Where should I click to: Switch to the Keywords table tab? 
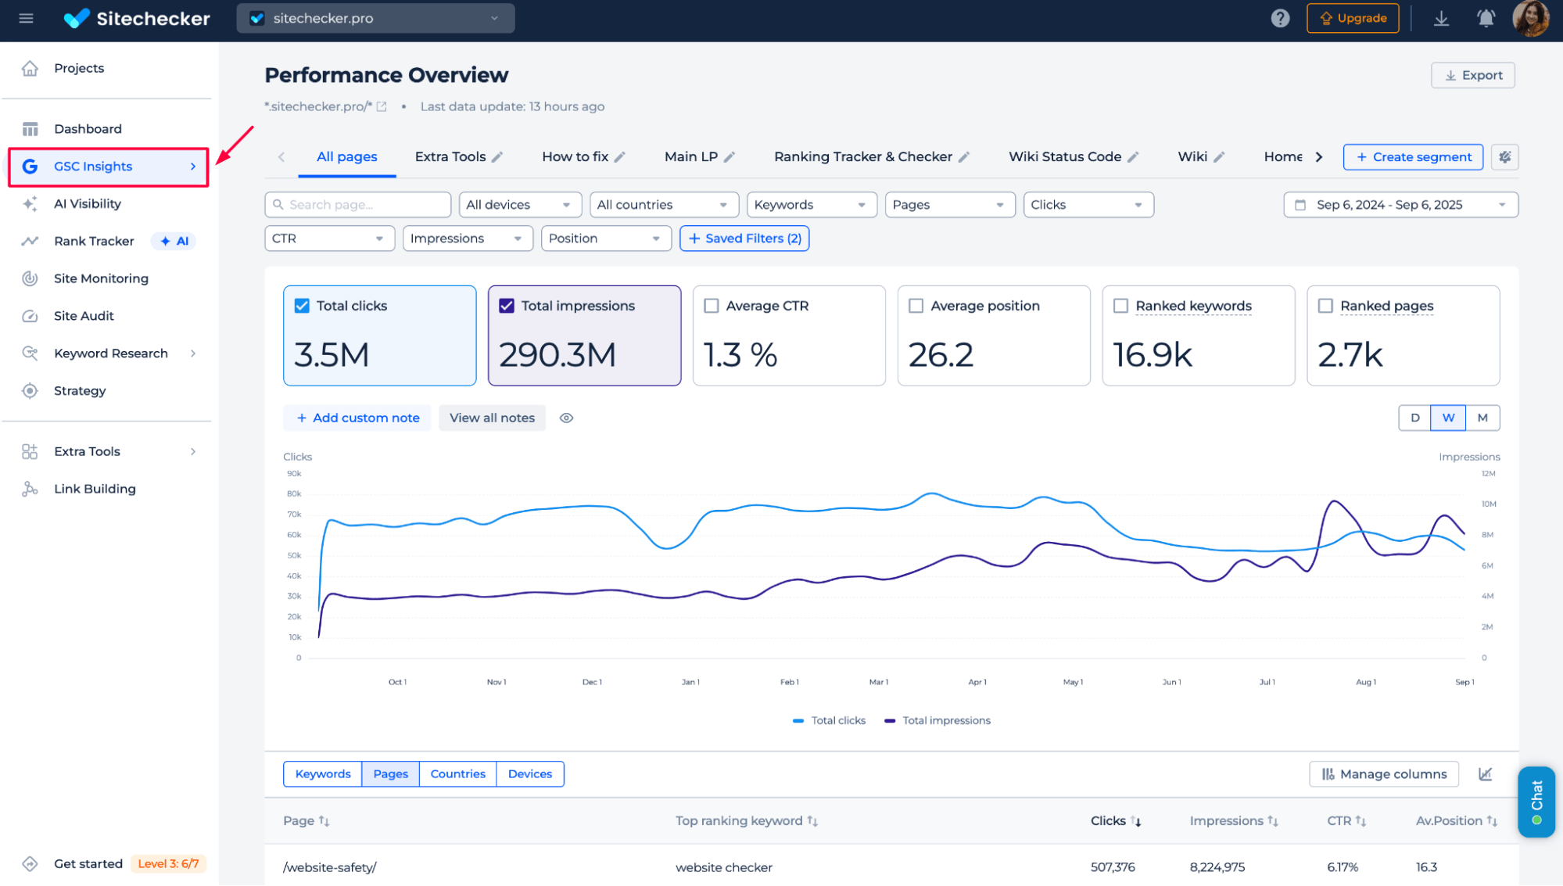[x=323, y=774]
